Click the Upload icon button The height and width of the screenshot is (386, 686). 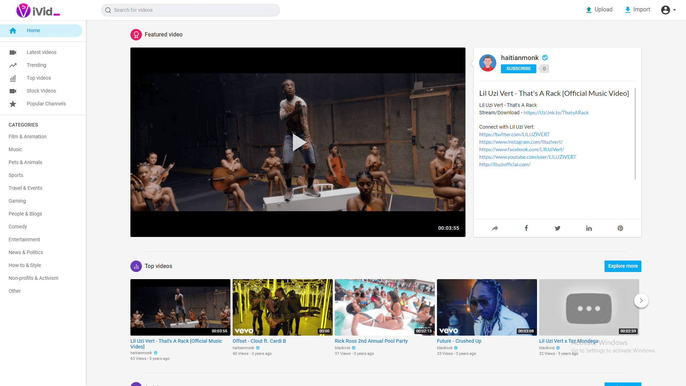click(x=589, y=10)
